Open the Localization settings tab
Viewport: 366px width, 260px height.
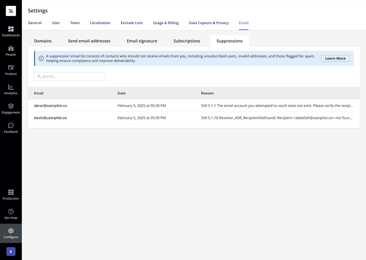(100, 23)
